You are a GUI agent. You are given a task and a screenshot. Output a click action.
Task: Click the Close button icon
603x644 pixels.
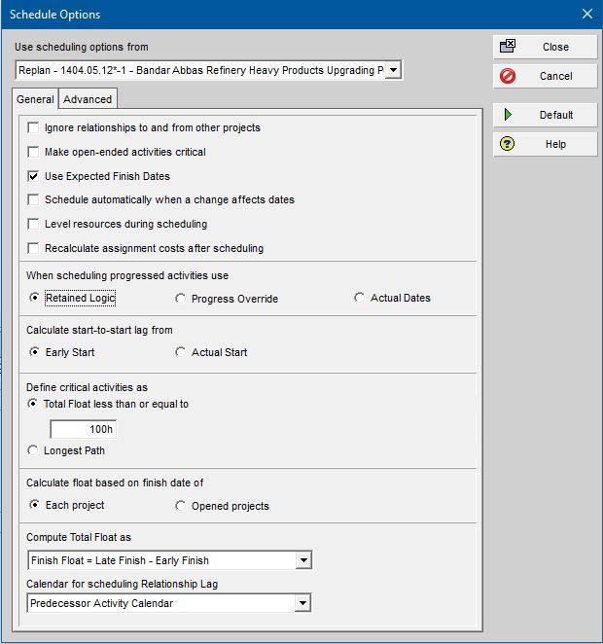pos(508,47)
